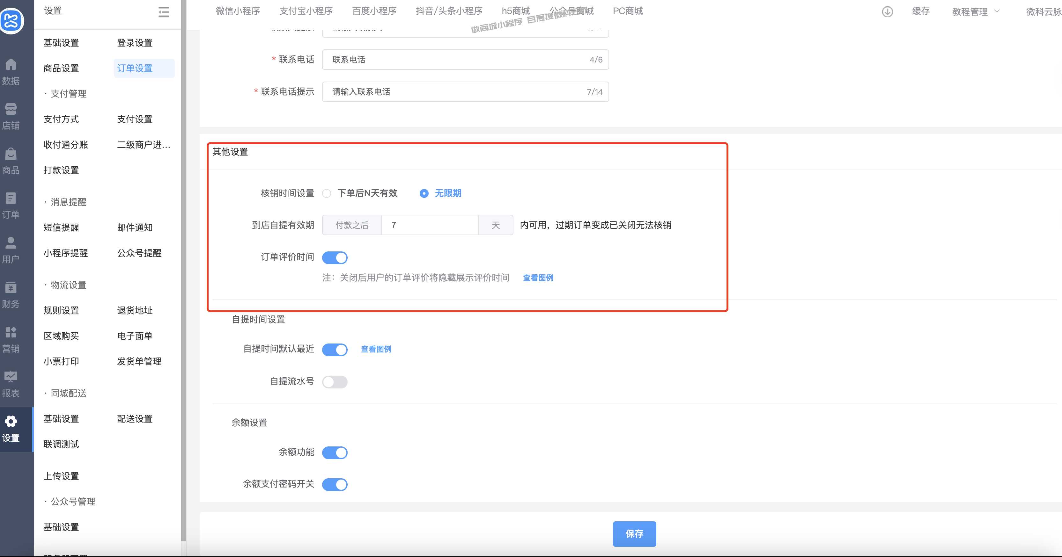
Task: Open 小程序提醒 menu item
Action: (66, 253)
